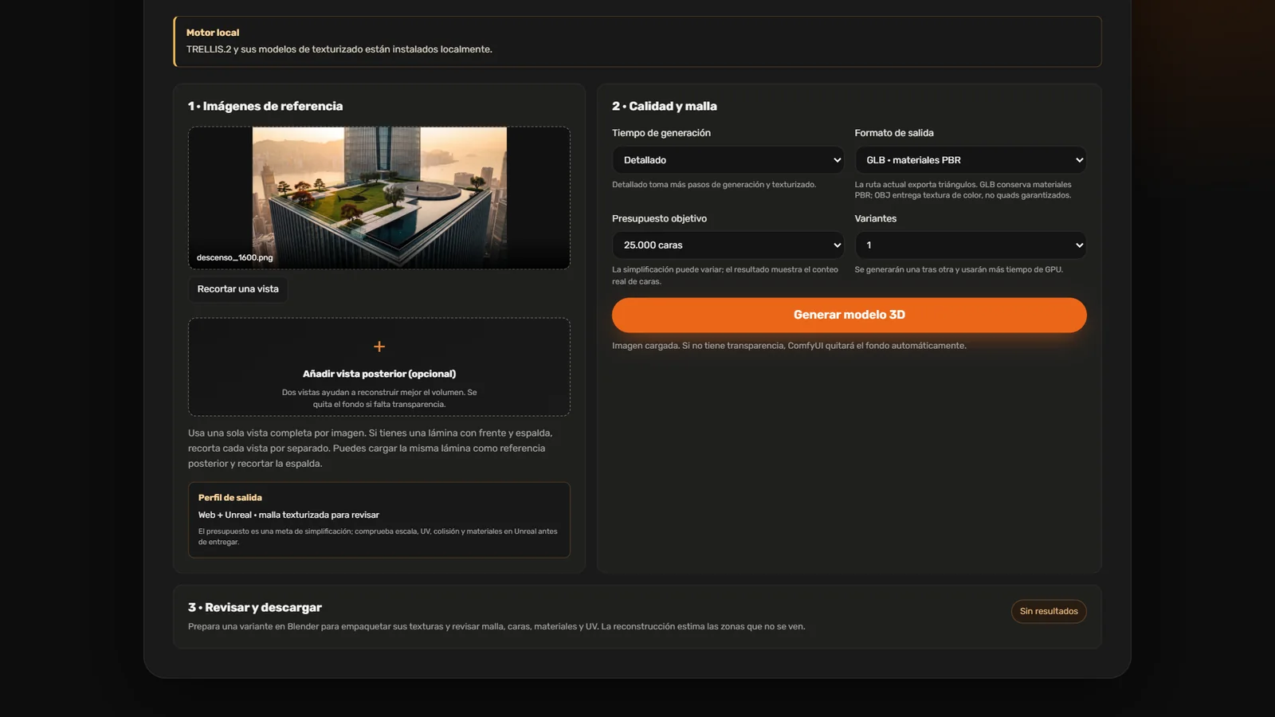Click the Motor local heading
The width and height of the screenshot is (1275, 717).
point(213,33)
